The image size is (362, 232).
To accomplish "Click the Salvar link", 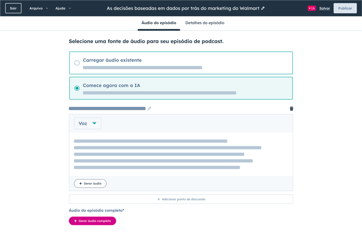I will point(324,8).
